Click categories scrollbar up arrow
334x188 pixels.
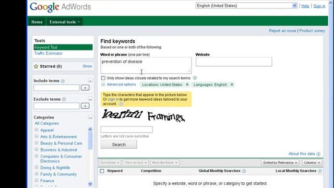90,130
